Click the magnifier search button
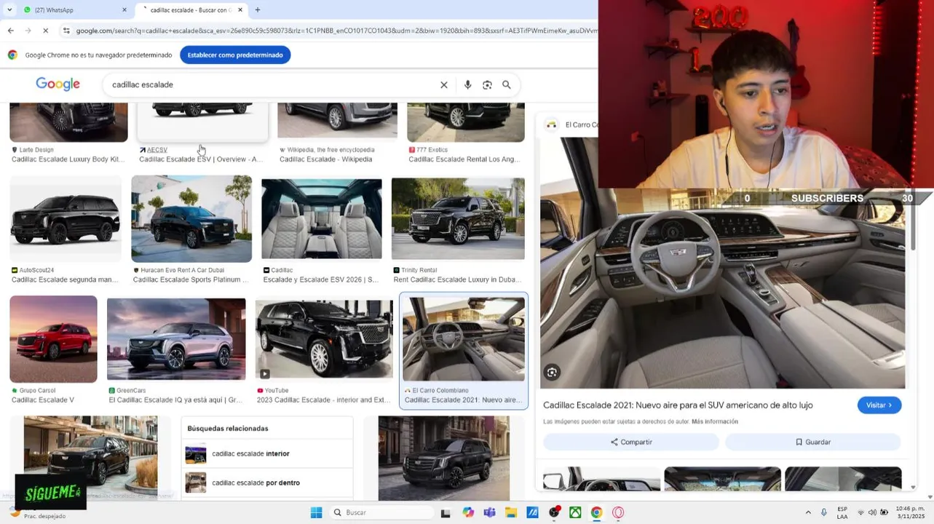Screen dimensions: 934x524 coord(507,84)
